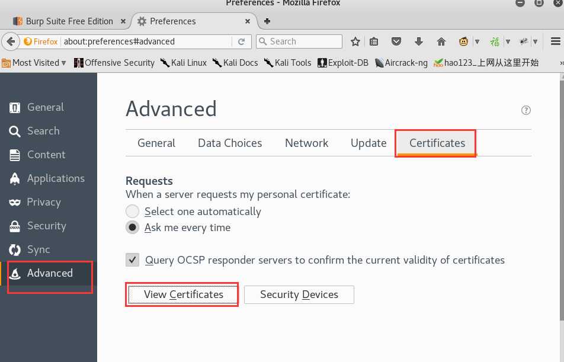This screenshot has height=362, width=564.
Task: Click the Greasemonkey monkey icon
Action: pyautogui.click(x=463, y=41)
